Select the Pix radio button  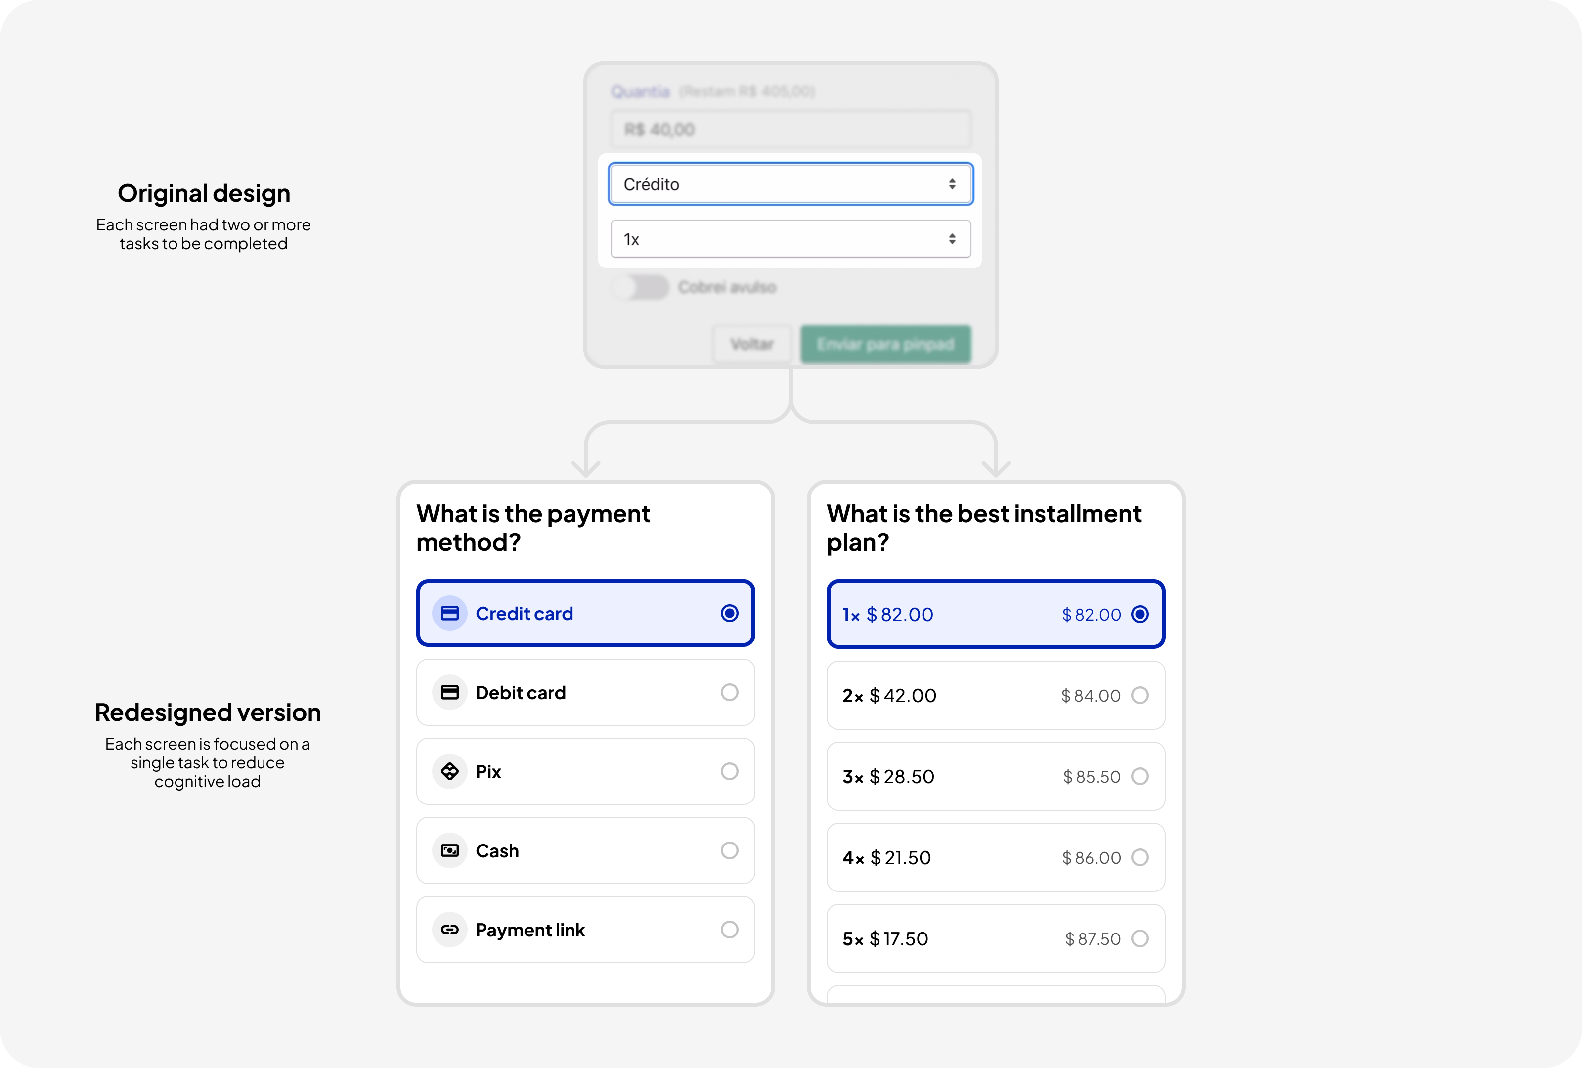tap(729, 771)
